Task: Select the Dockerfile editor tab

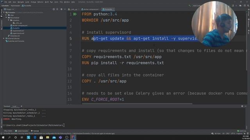Action: coord(108,9)
